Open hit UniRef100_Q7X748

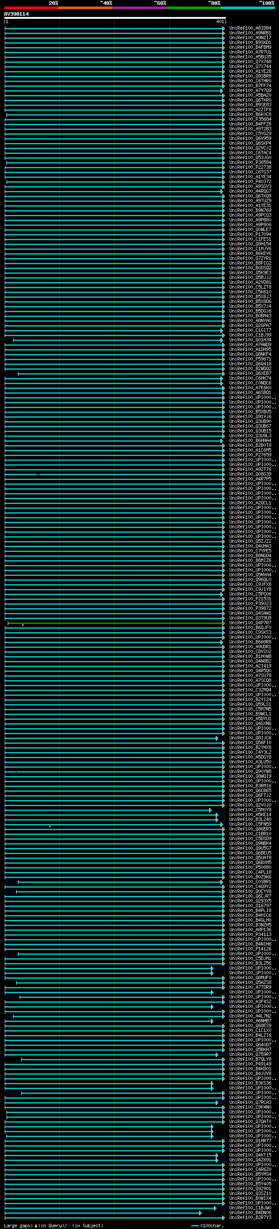point(250,61)
